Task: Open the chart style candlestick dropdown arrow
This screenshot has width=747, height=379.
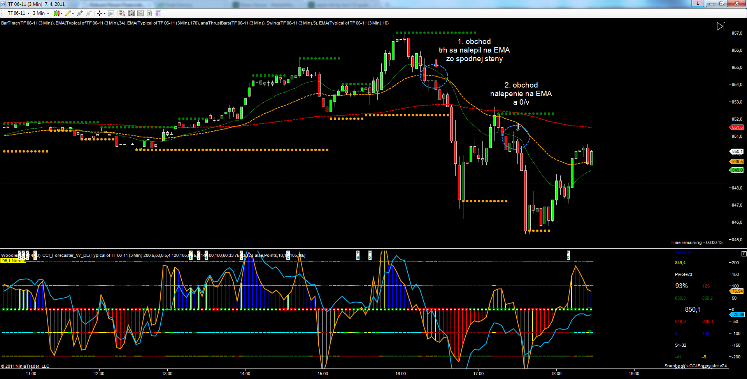Action: pos(61,13)
